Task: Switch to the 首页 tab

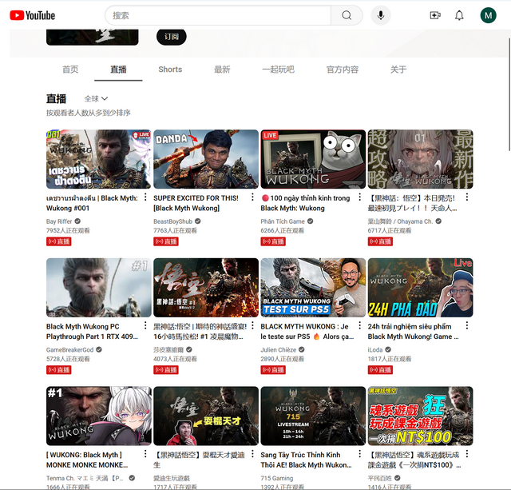Action: point(70,70)
